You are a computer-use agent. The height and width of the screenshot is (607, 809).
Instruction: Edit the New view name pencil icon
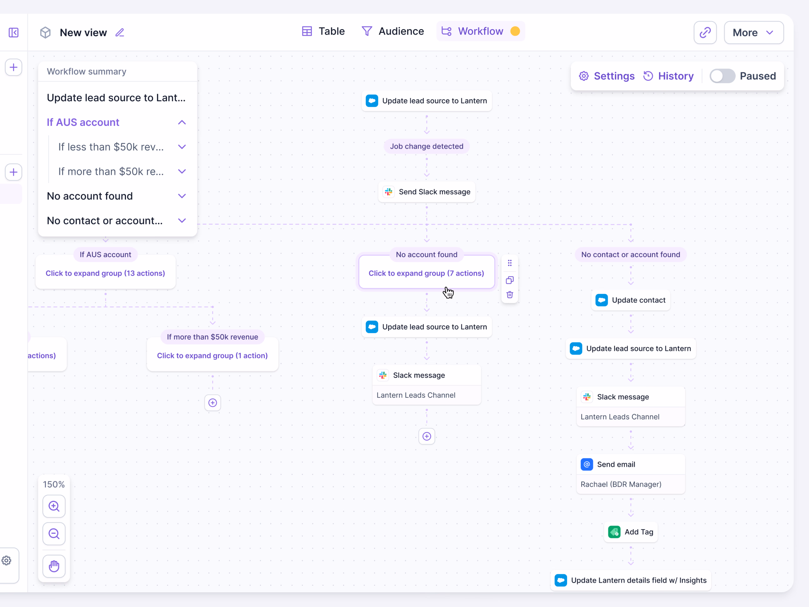coord(120,32)
